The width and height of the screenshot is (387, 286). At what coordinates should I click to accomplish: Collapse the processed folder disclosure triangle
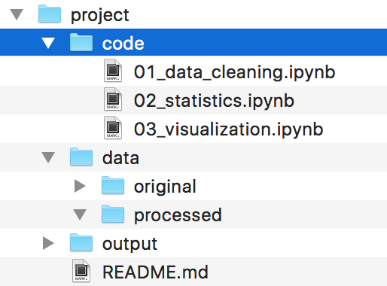coord(80,214)
